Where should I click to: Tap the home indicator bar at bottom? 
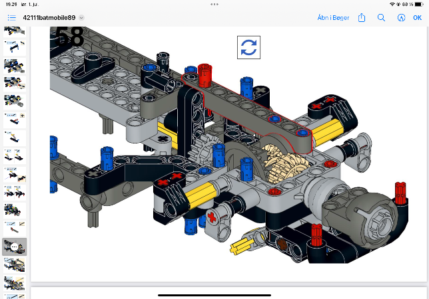coord(214,294)
